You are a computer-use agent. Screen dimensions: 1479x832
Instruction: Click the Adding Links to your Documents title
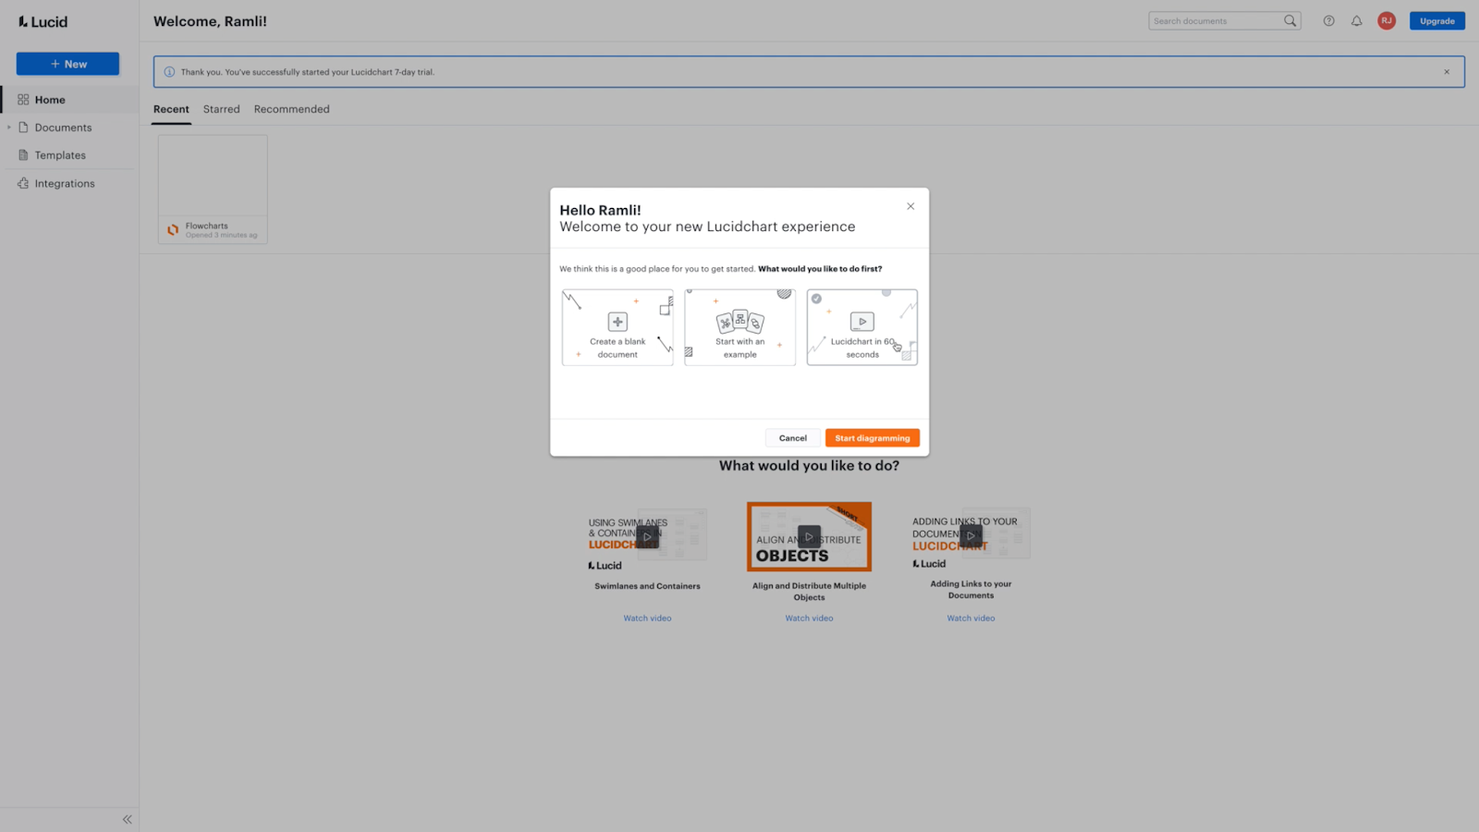point(971,590)
